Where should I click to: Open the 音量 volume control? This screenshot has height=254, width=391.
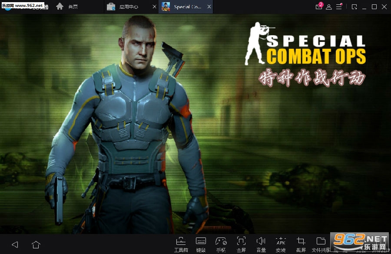[261, 244]
